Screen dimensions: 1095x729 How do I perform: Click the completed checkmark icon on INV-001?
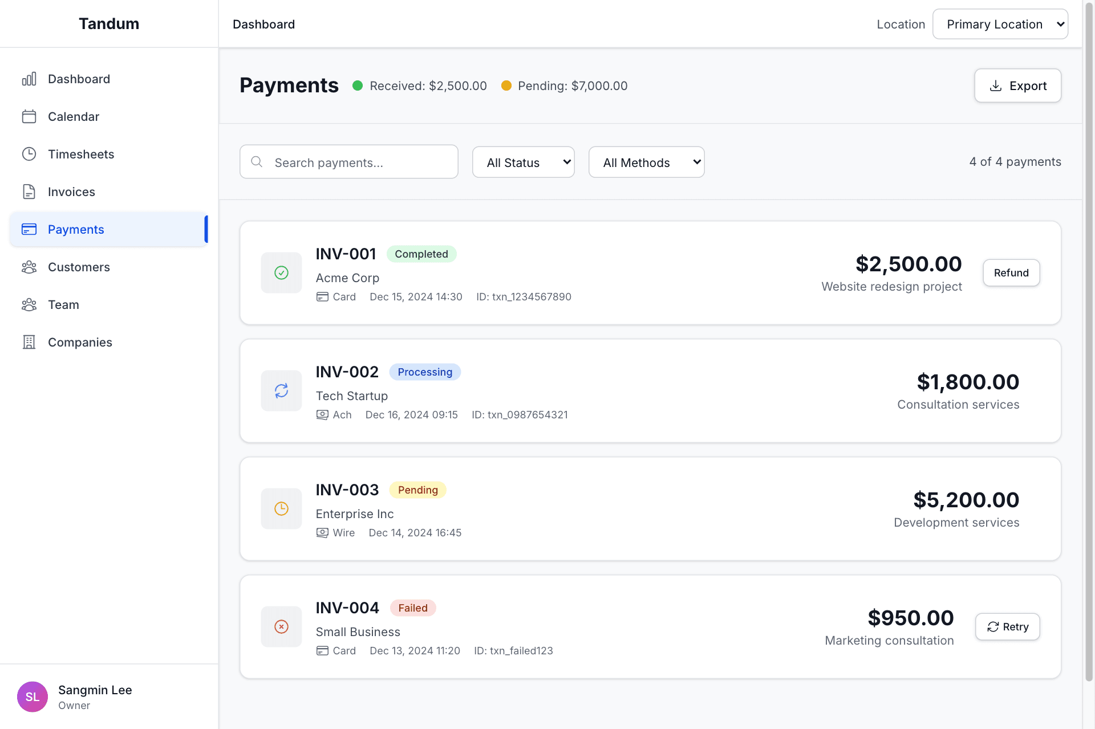coord(281,273)
